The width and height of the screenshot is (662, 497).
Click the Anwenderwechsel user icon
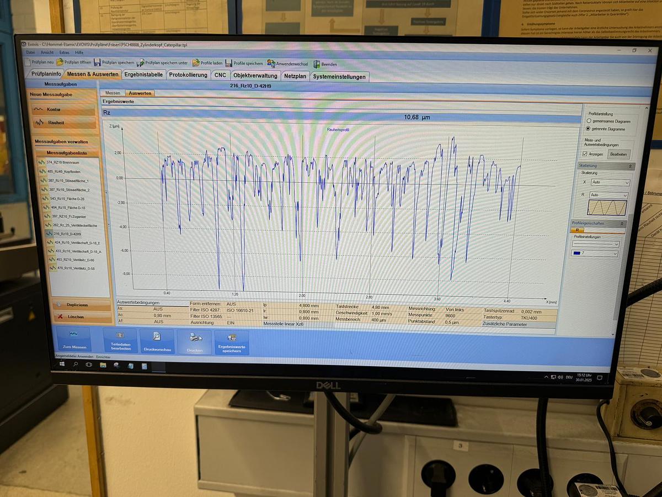tap(271, 64)
